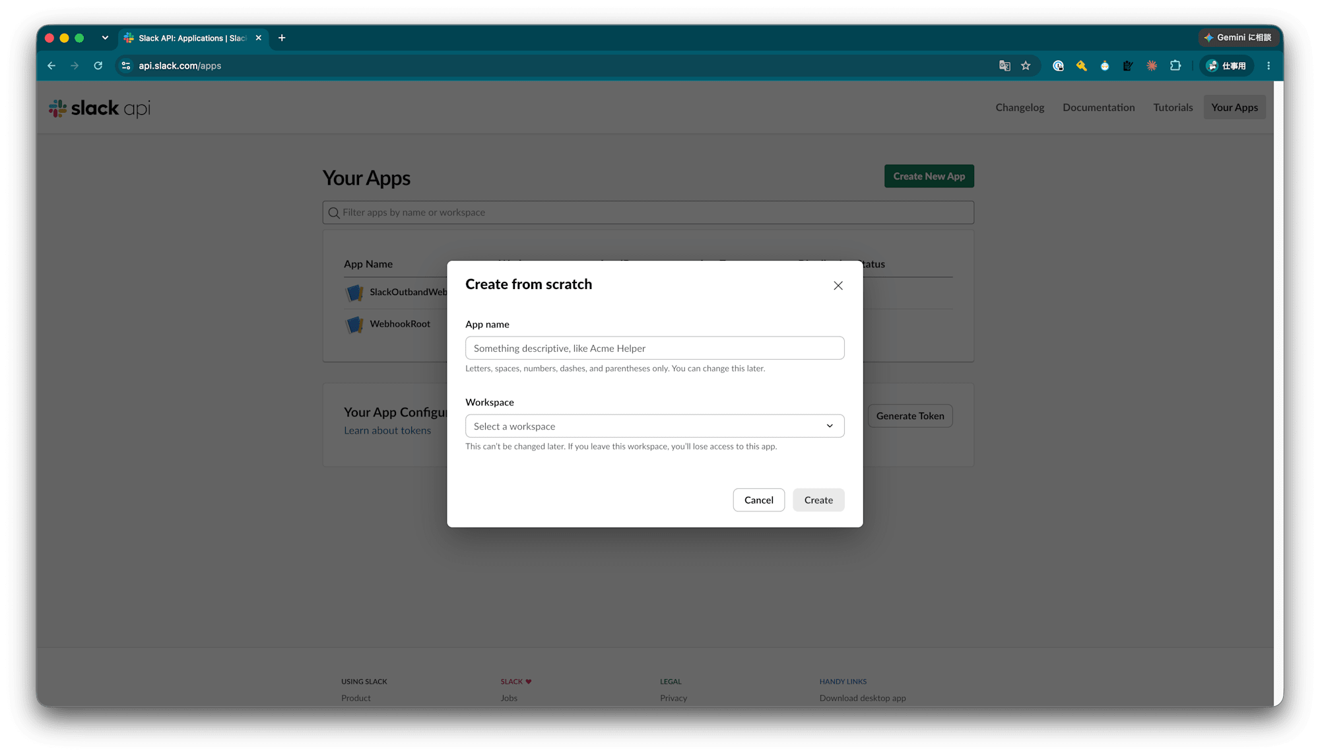1320x755 pixels.
Task: Click the SlackOutbandWeb app icon
Action: point(354,292)
